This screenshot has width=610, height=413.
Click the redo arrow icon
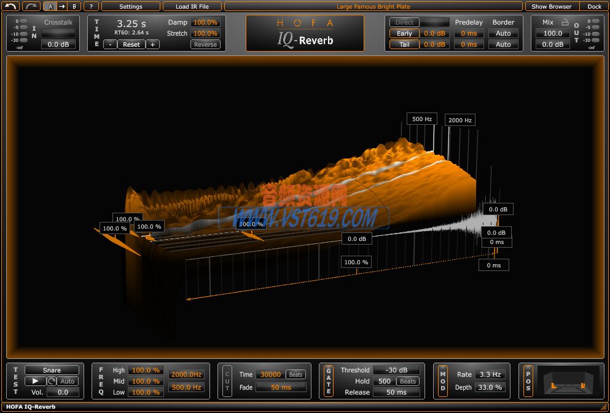31,6
